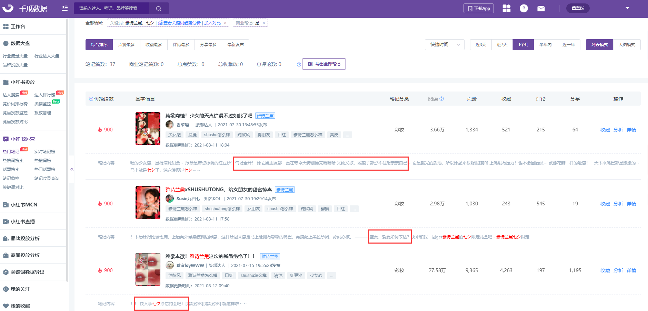Image resolution: width=648 pixels, height=311 pixels.
Task: Click 收藏 for the 香菜喵 note
Action: [605, 130]
